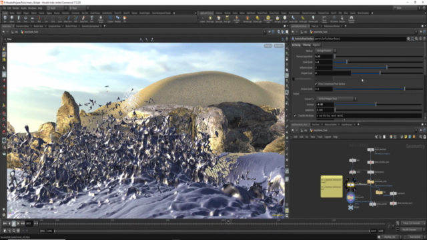
Task: Toggle the scene view pane pin
Action: point(270,32)
